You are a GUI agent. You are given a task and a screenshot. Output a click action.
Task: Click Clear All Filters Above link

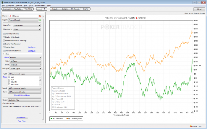tap(22, 95)
